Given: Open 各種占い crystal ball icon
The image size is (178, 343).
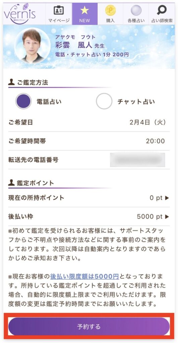Looking at the screenshot, I should point(136,10).
